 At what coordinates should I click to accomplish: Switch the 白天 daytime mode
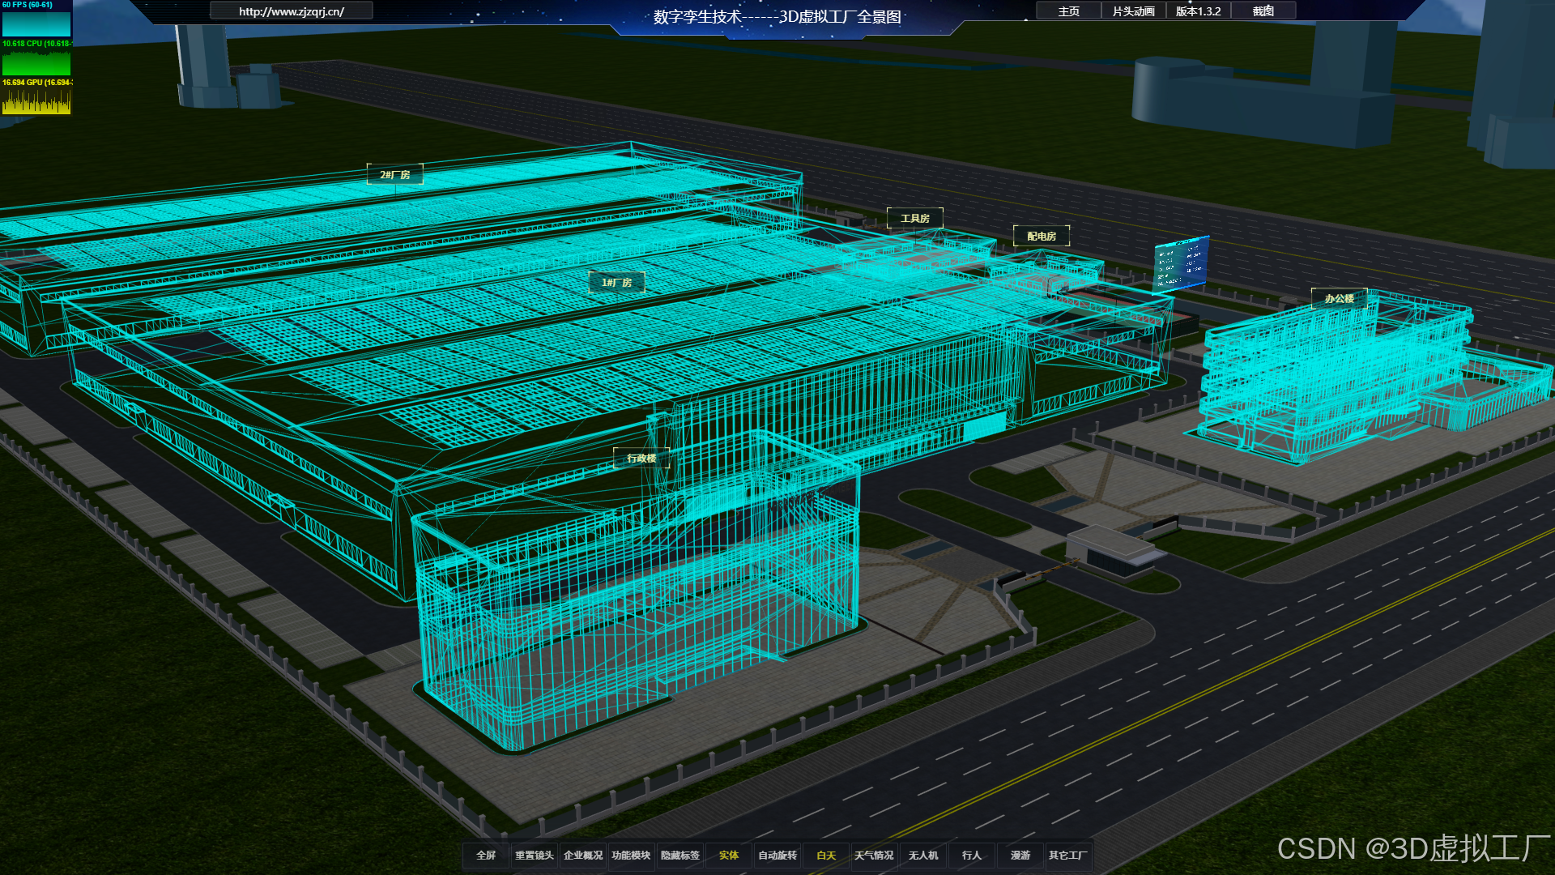click(825, 856)
